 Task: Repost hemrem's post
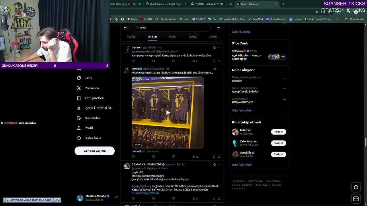click(x=153, y=61)
